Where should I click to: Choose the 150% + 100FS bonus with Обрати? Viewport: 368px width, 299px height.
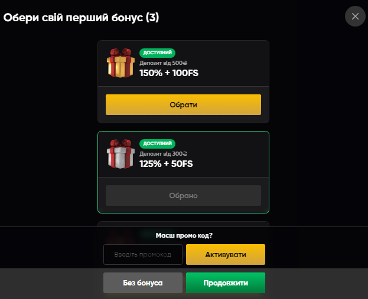click(x=183, y=104)
